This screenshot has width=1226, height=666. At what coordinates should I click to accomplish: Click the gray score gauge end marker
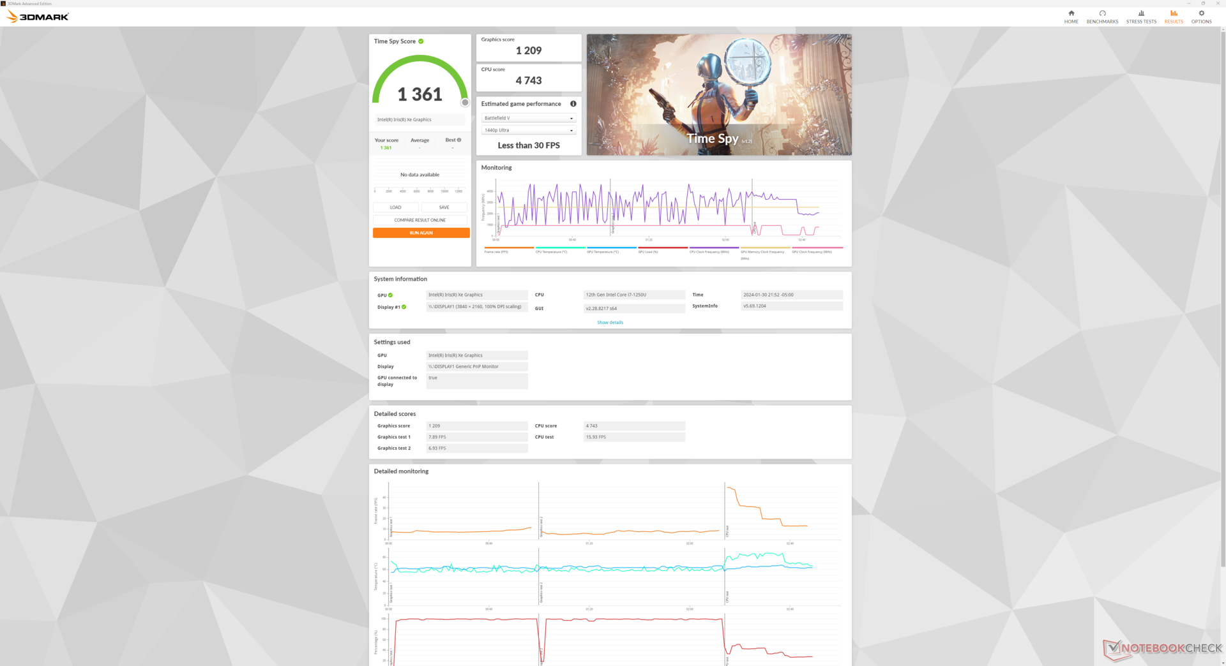465,103
